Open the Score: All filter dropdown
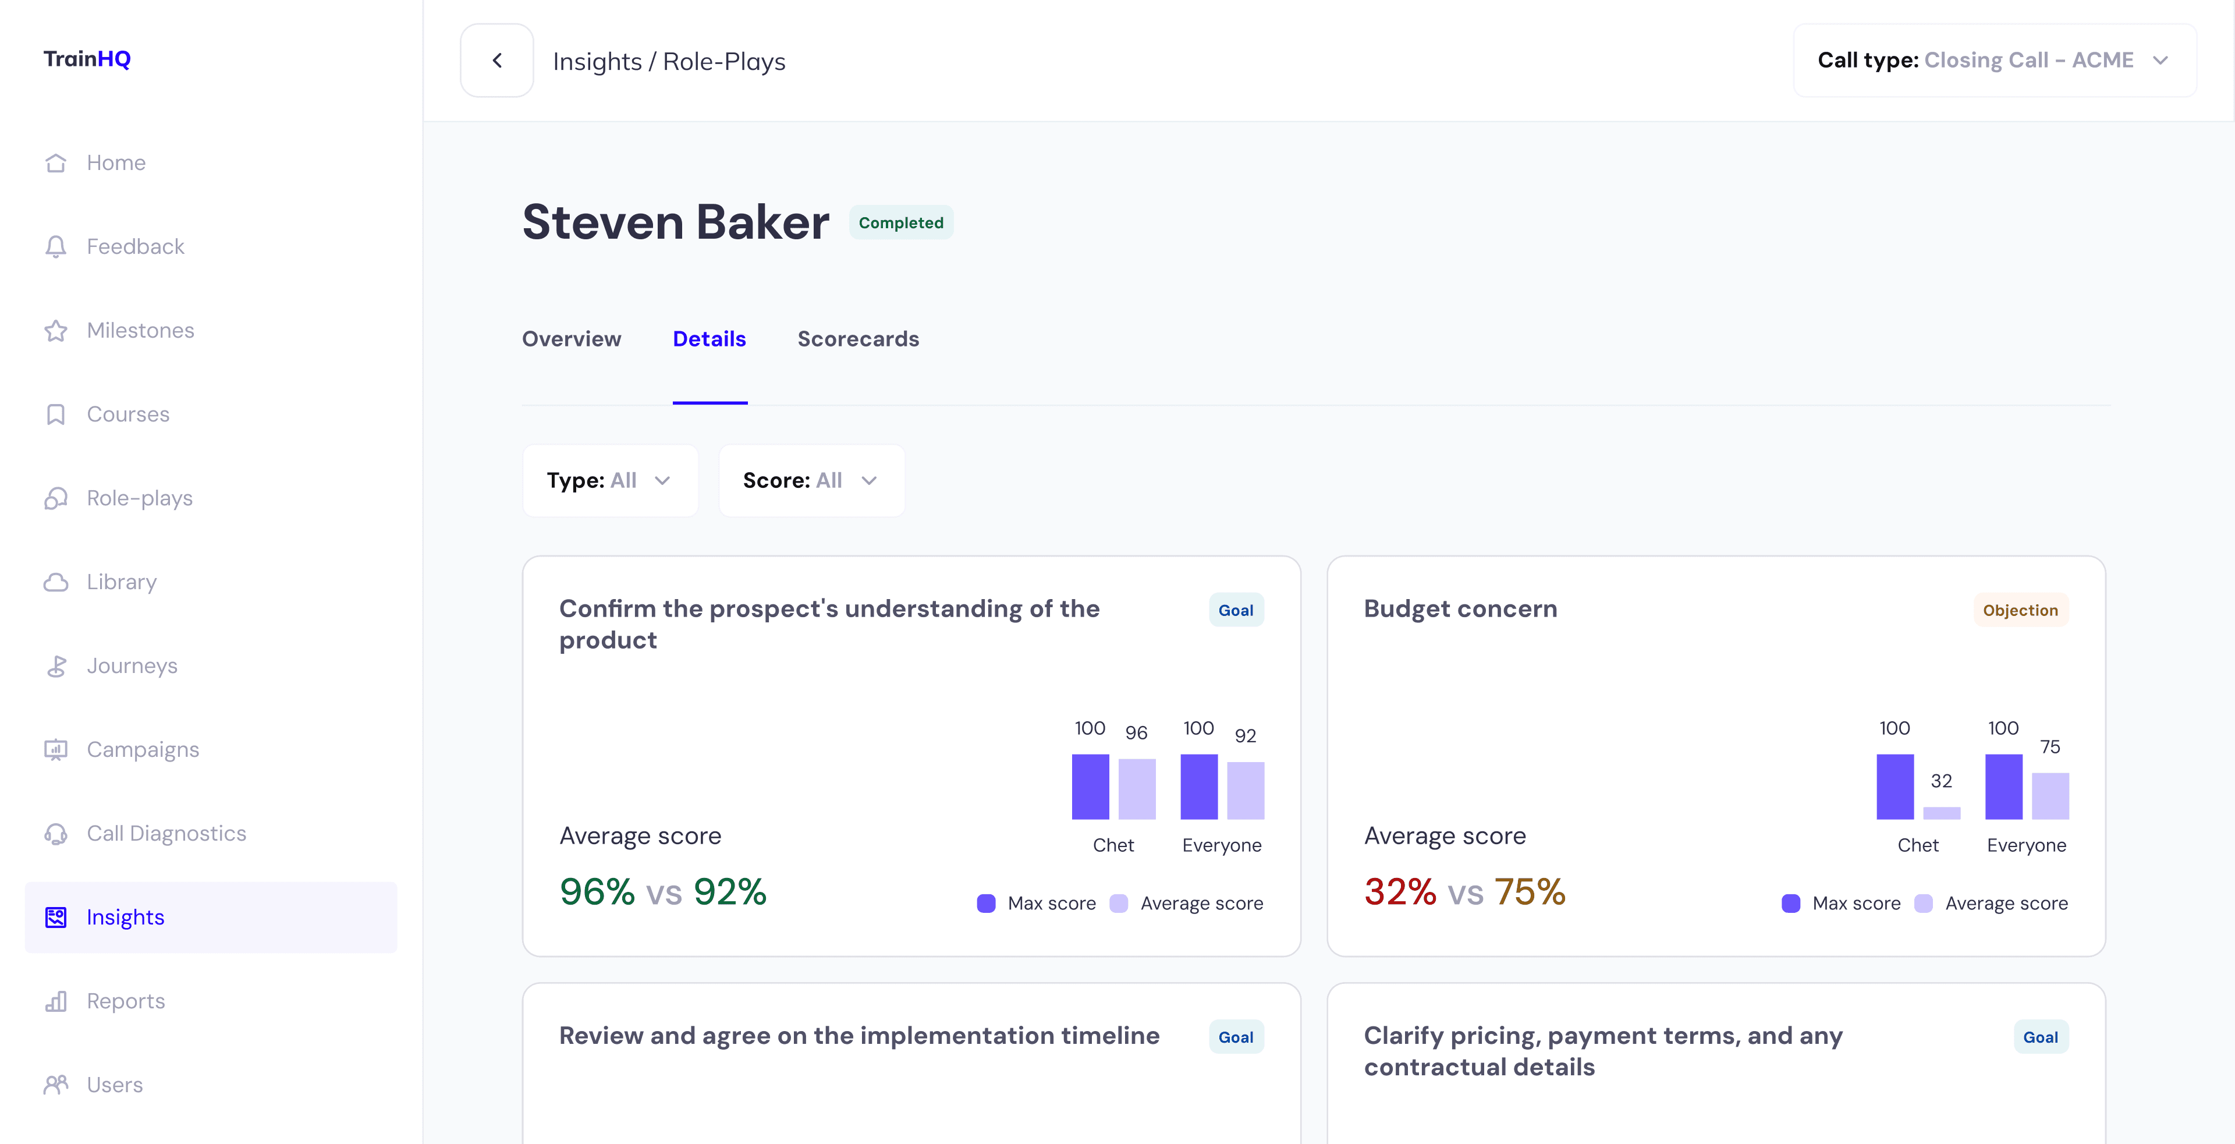2235x1144 pixels. pos(811,481)
